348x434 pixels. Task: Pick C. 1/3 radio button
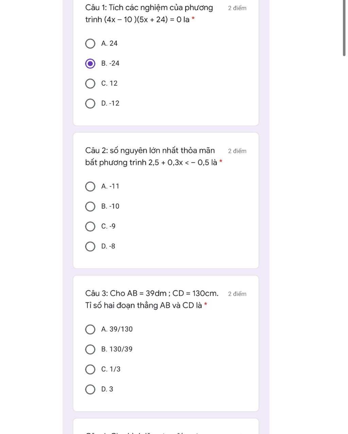pyautogui.click(x=90, y=369)
